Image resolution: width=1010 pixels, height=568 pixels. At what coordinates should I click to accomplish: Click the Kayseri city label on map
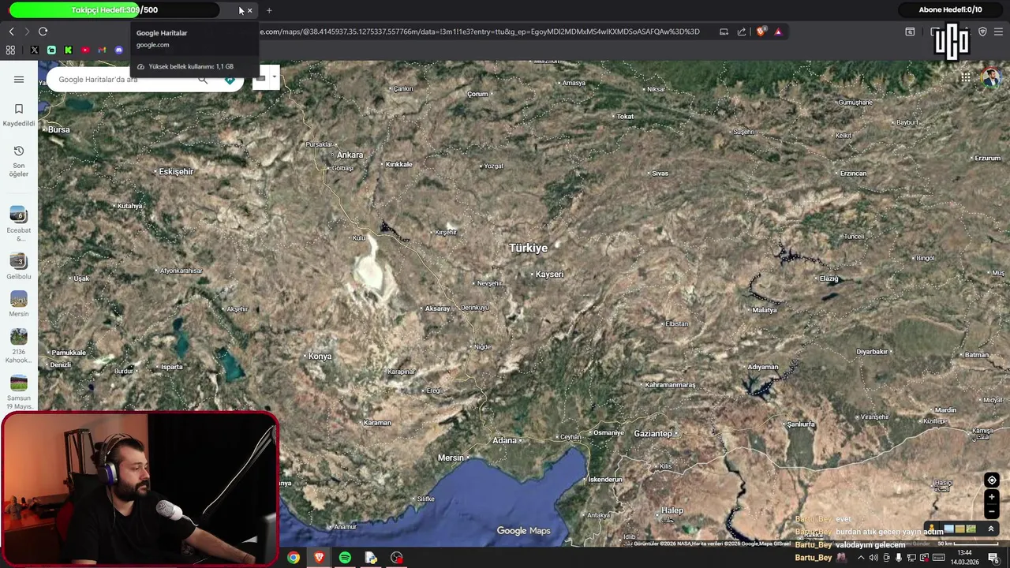pos(549,274)
